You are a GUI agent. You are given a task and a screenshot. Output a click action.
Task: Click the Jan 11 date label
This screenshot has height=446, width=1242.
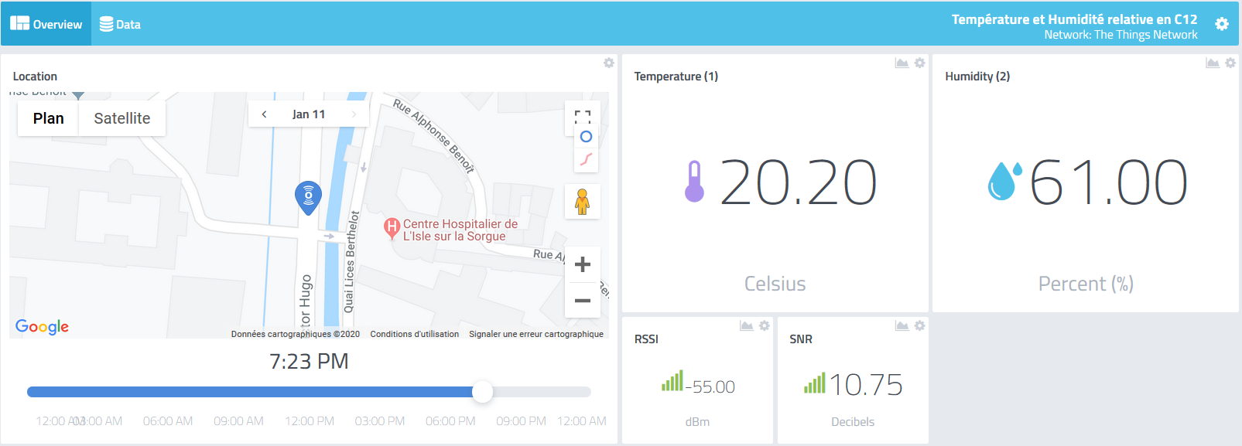[309, 114]
